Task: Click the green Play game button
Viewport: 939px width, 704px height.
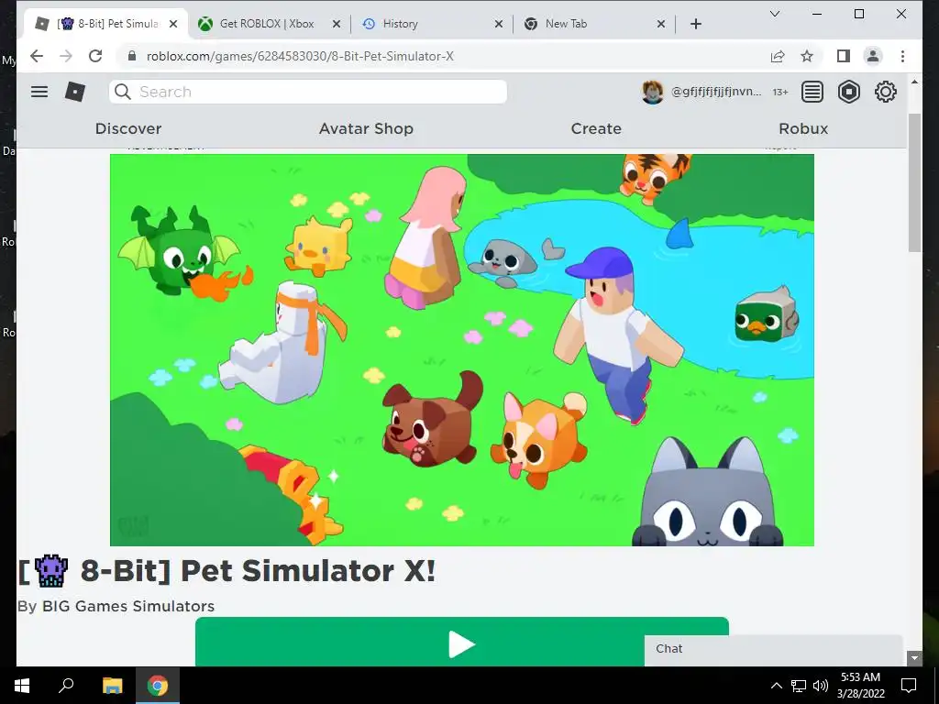Action: tap(462, 642)
